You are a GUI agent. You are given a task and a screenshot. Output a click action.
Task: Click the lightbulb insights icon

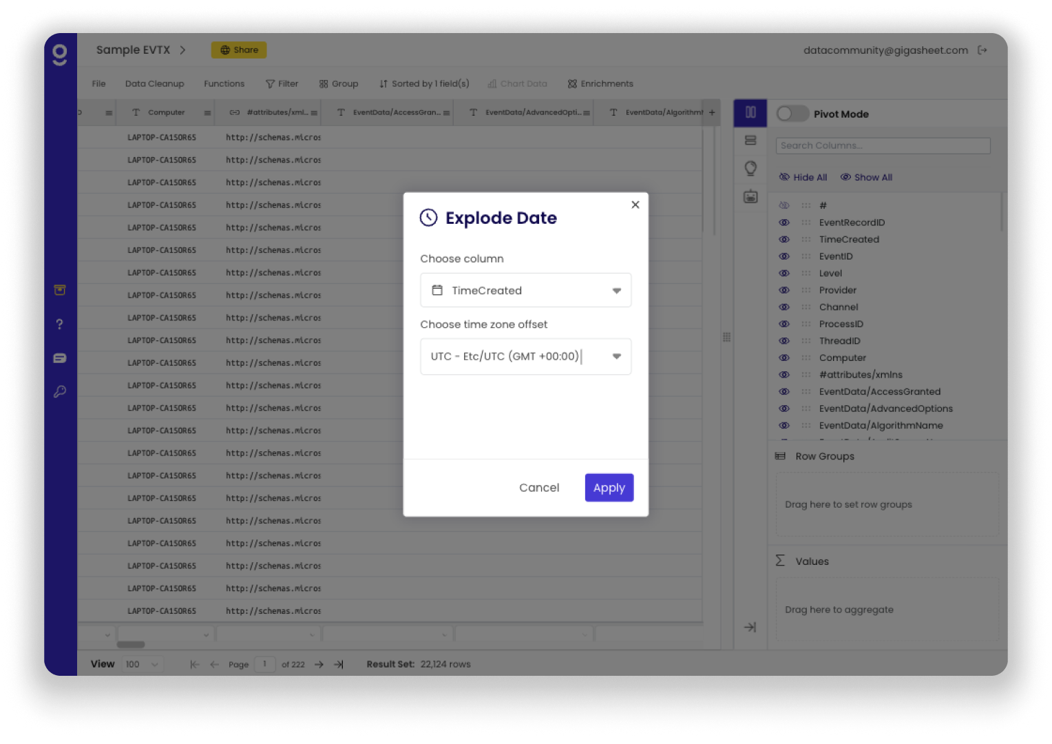750,168
